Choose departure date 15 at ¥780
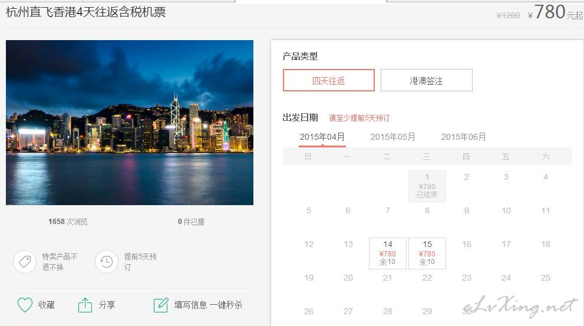This screenshot has height=326, width=584. (x=427, y=253)
